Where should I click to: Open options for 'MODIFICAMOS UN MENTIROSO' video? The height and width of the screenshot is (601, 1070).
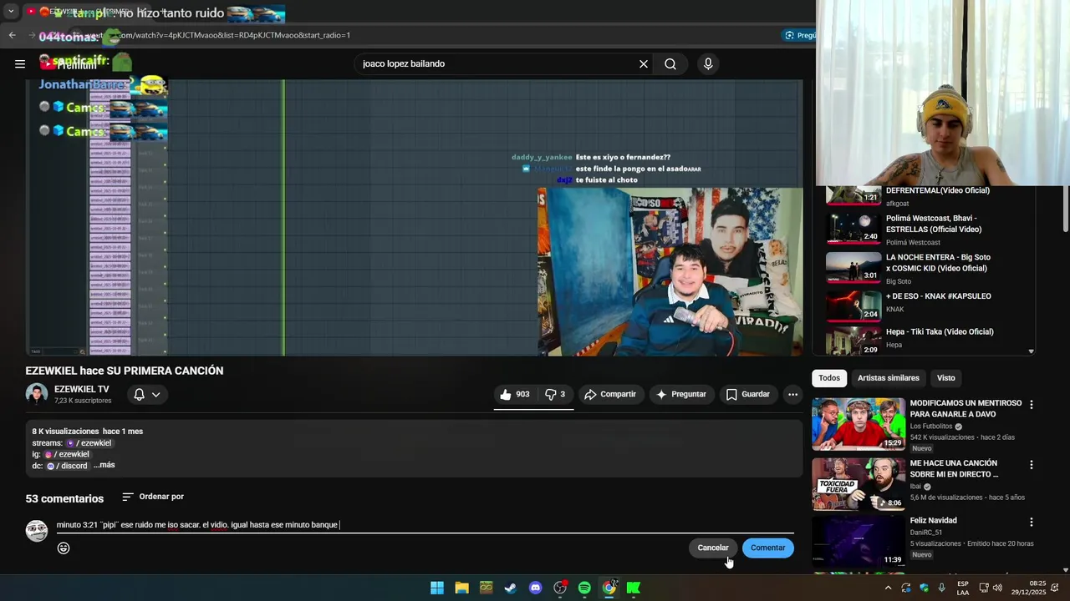[1031, 404]
